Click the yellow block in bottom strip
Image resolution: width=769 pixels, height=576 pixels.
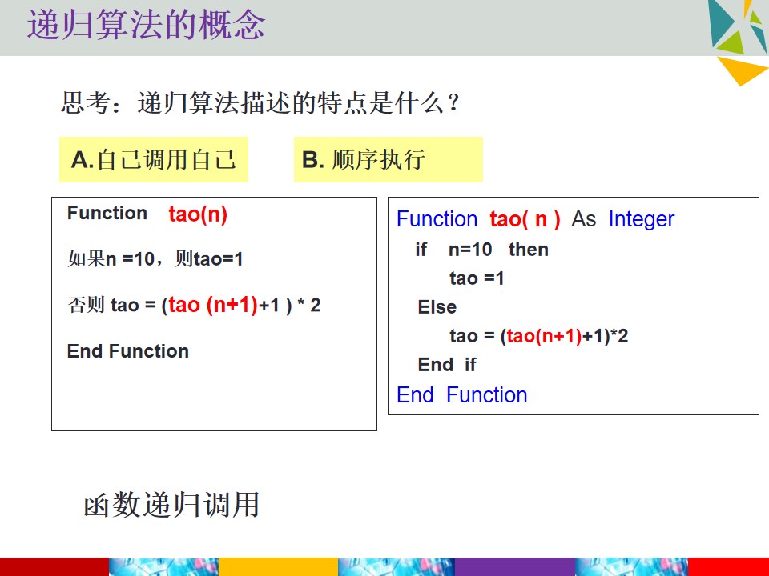click(278, 566)
